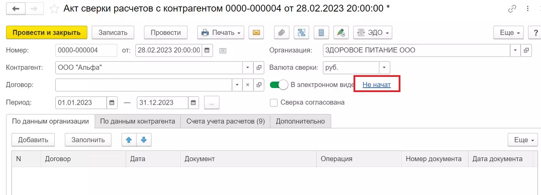
Task: Click the pencil with clock icon
Action: click(x=341, y=32)
